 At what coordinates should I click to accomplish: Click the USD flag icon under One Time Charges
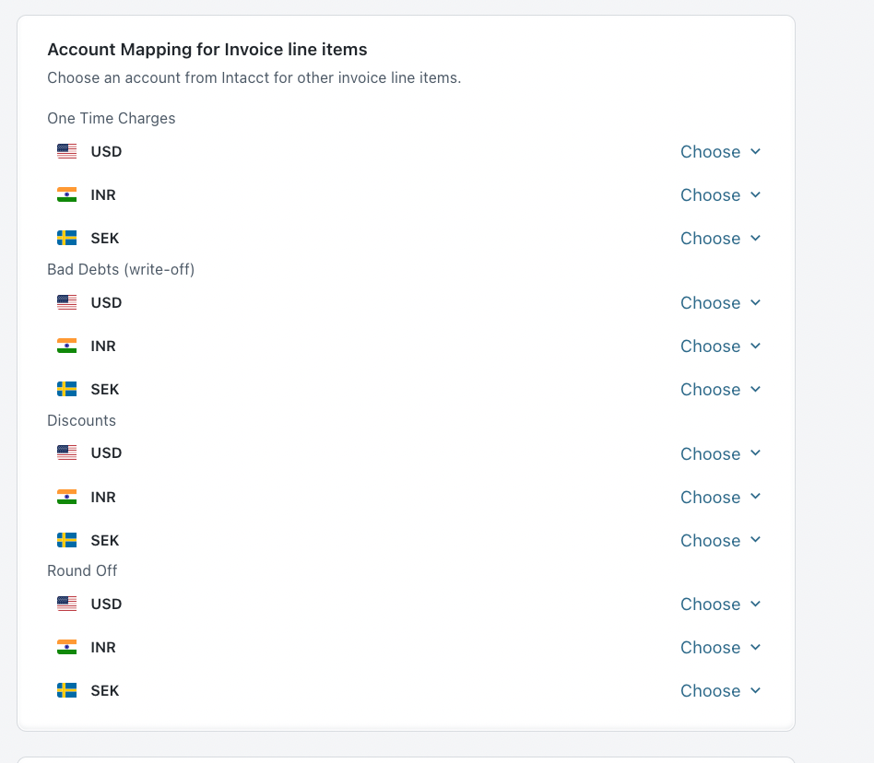(x=66, y=151)
